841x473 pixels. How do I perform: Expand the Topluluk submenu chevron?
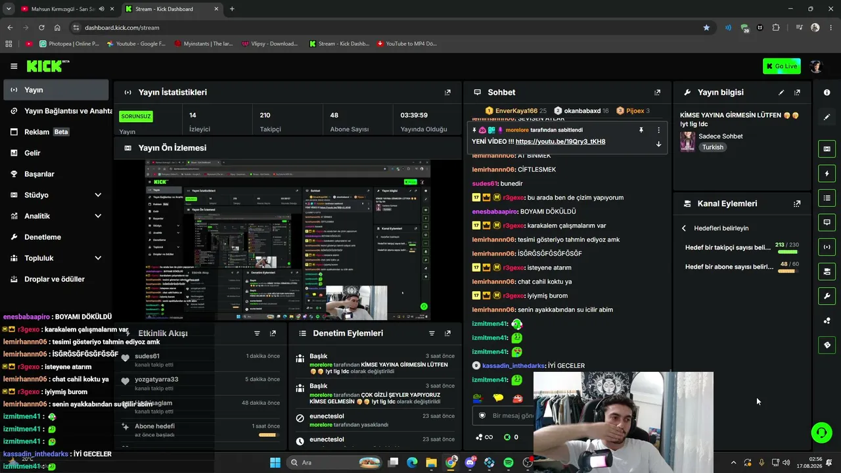tap(98, 258)
